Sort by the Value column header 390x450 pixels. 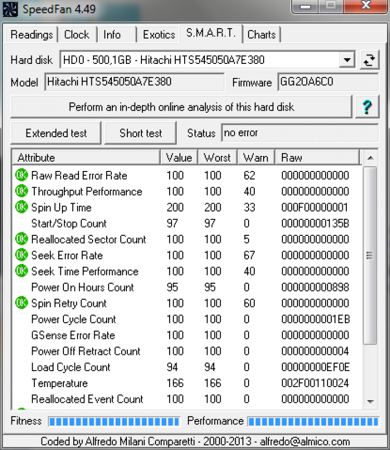(179, 157)
